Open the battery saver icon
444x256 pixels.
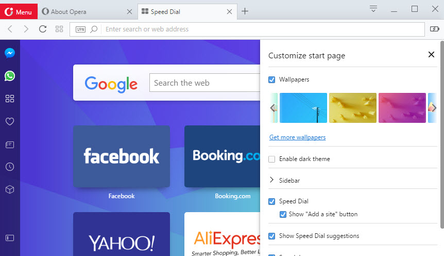(435, 29)
